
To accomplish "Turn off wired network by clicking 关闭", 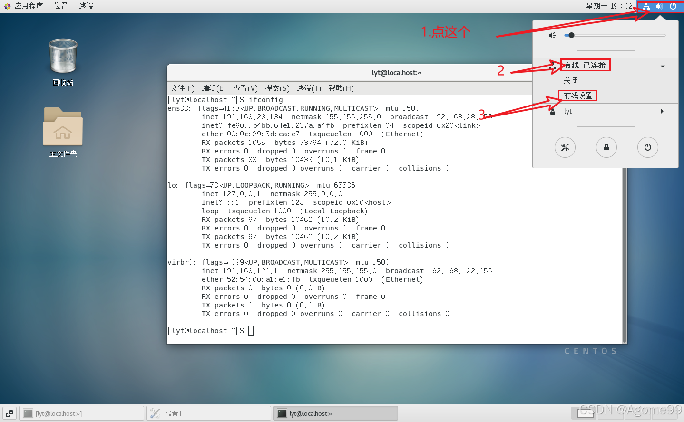I will click(571, 80).
